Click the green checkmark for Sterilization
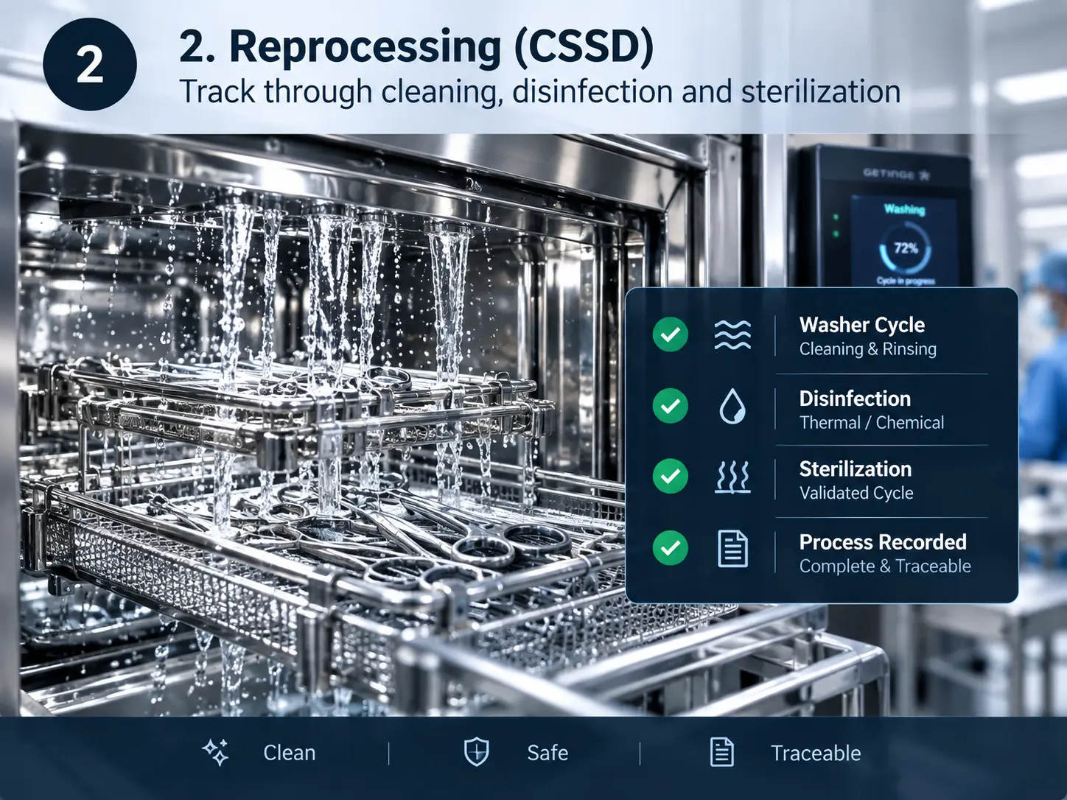The image size is (1067, 800). (x=671, y=477)
